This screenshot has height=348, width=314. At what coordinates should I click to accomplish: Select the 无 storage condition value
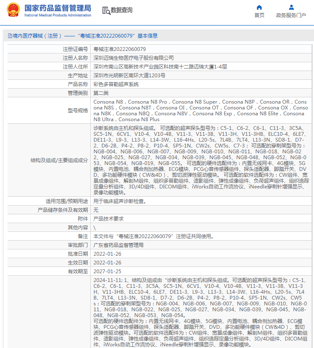click(96, 210)
